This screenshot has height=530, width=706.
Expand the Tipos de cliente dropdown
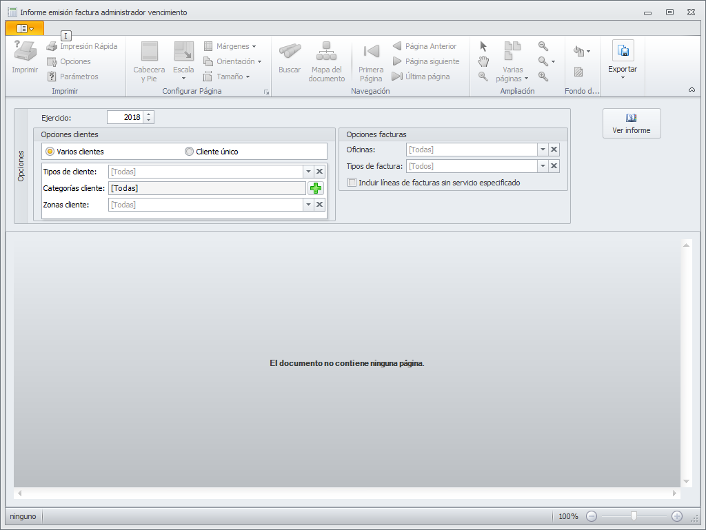point(308,172)
